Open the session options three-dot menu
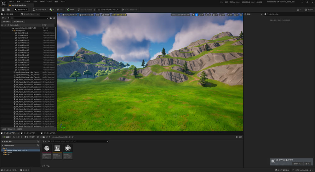 tap(94, 10)
